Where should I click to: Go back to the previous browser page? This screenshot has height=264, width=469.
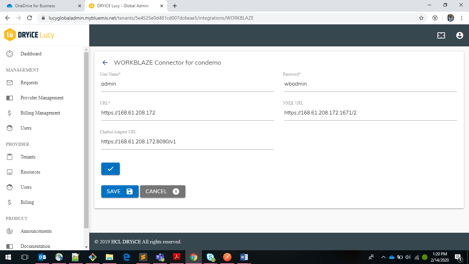[x=8, y=18]
